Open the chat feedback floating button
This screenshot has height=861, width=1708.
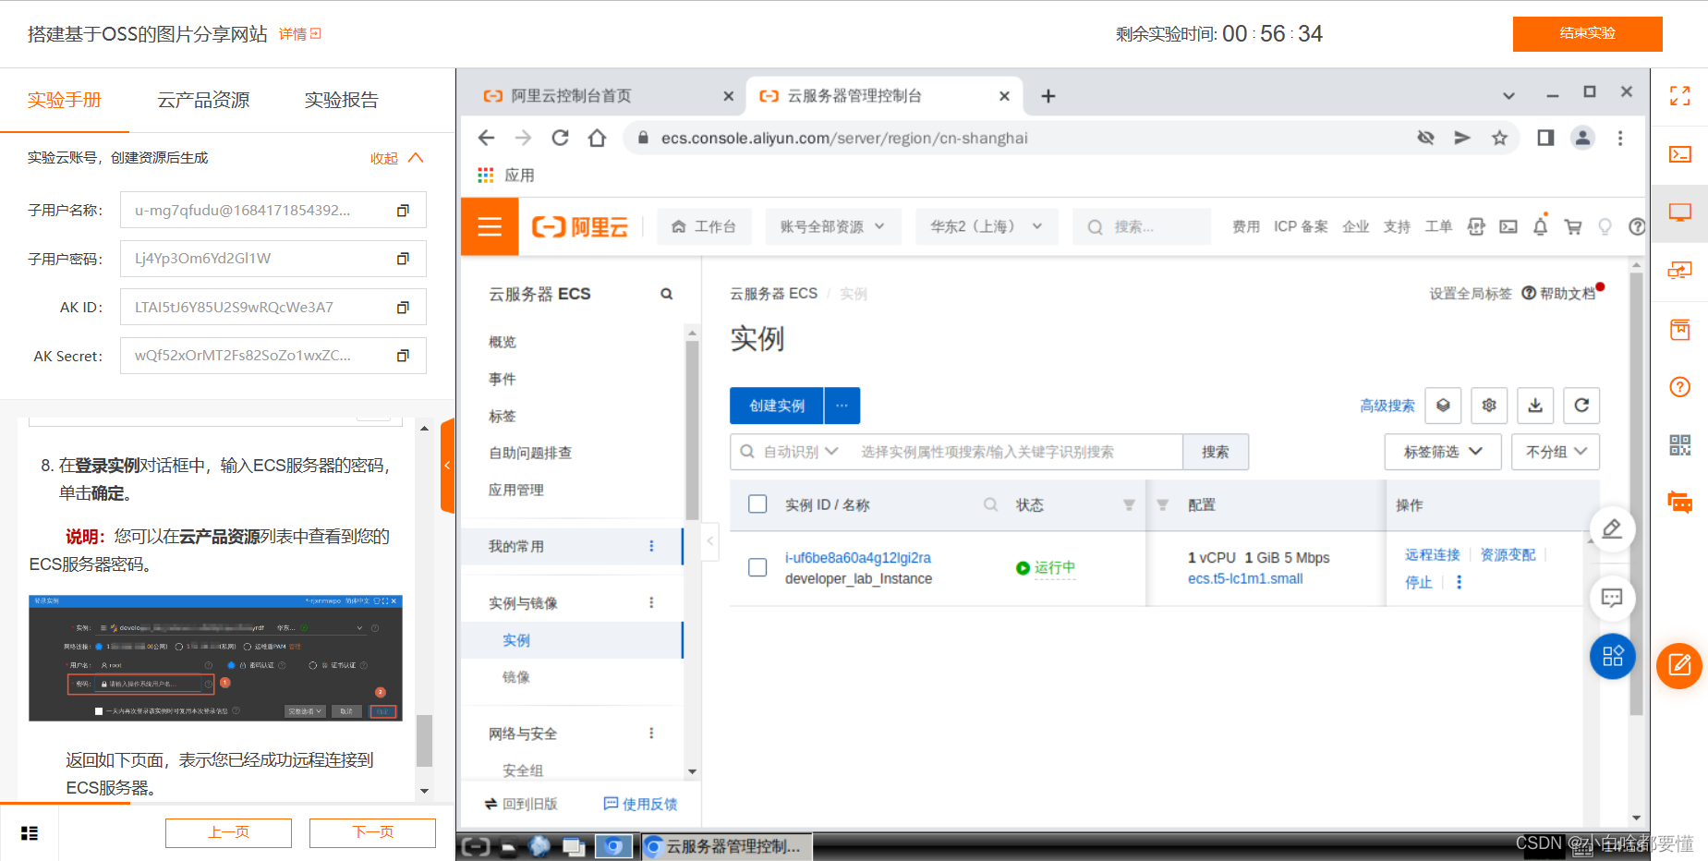1612,598
